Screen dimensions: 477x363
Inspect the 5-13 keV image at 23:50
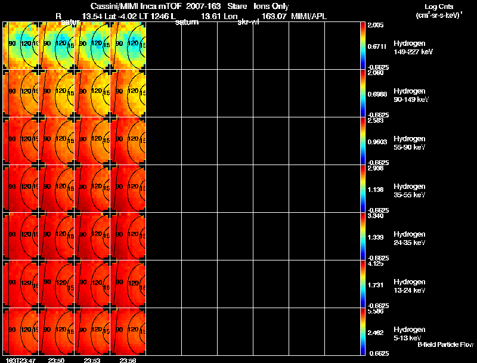[x=57, y=331]
